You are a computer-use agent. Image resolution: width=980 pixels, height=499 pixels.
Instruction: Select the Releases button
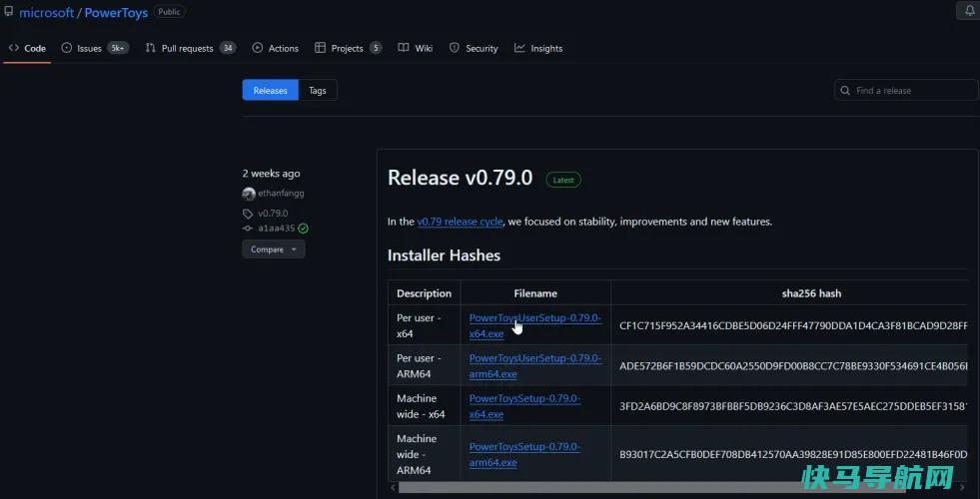pos(270,90)
